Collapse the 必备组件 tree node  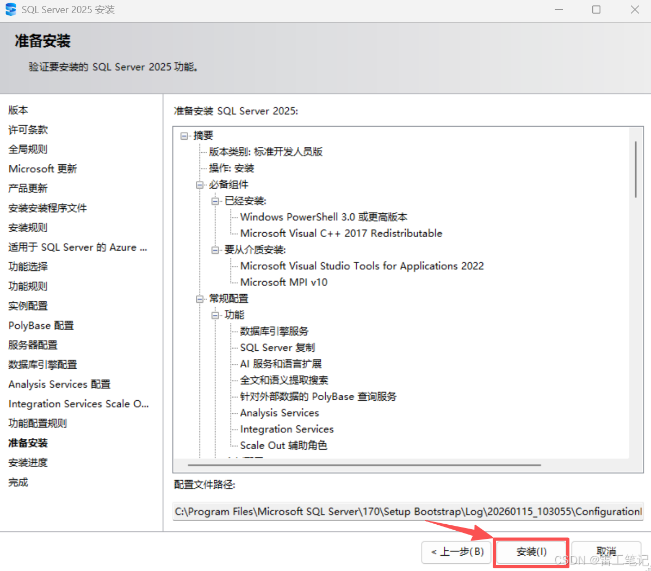(x=200, y=185)
